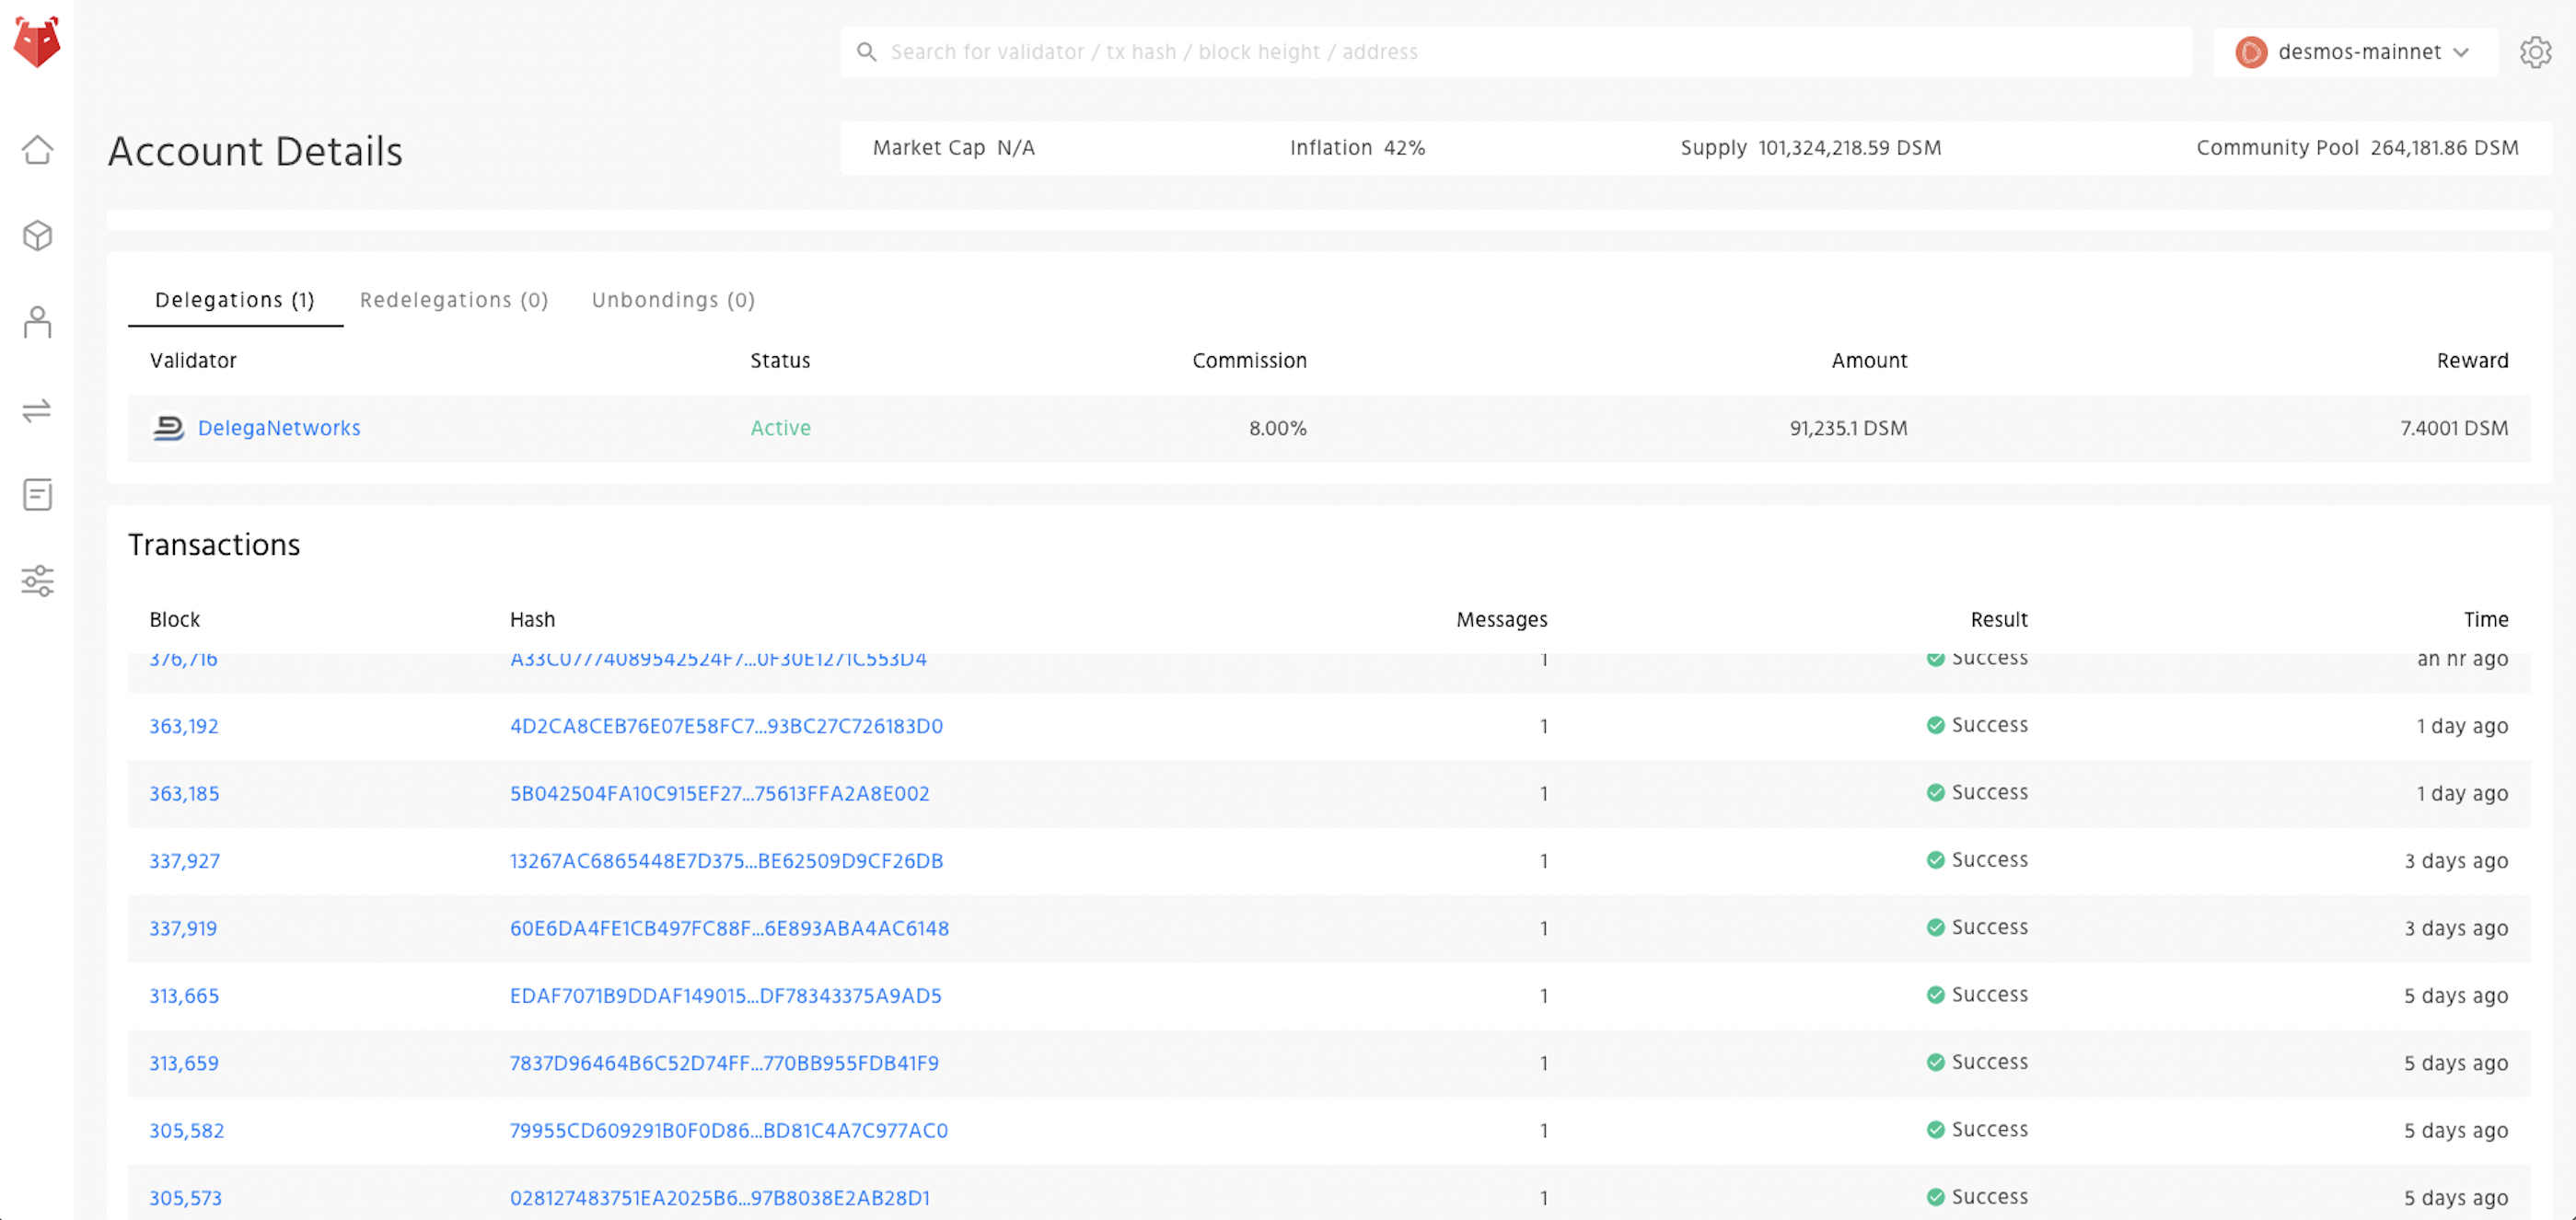Click the Validator column header
The image size is (2576, 1220).
[x=193, y=361]
